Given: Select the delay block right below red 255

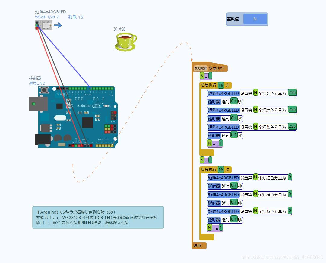Looking at the screenshot, I should (x=225, y=102).
